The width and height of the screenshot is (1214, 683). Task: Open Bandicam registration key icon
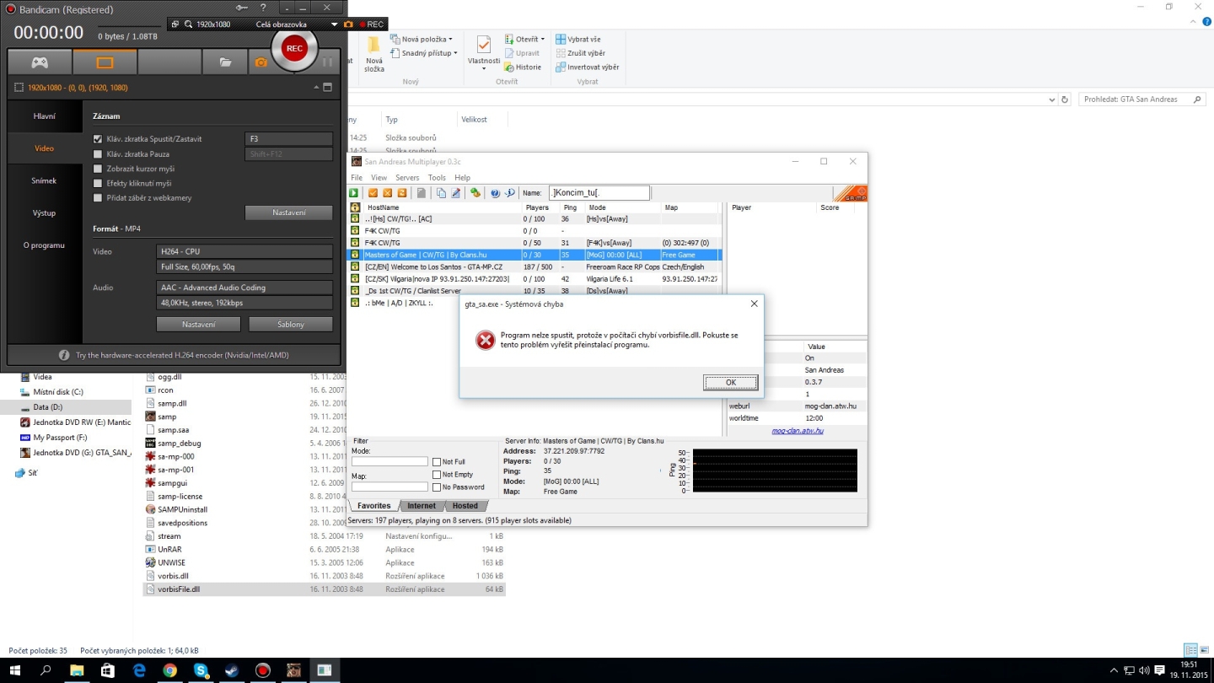click(242, 8)
